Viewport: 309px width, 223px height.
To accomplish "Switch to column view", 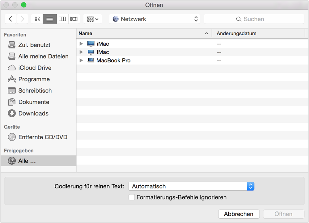I will [x=62, y=19].
